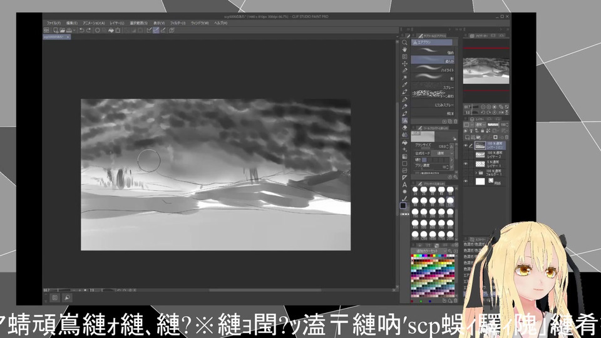Expand the フォルダー 1 layer folder
601x338 pixels.
[x=476, y=173]
